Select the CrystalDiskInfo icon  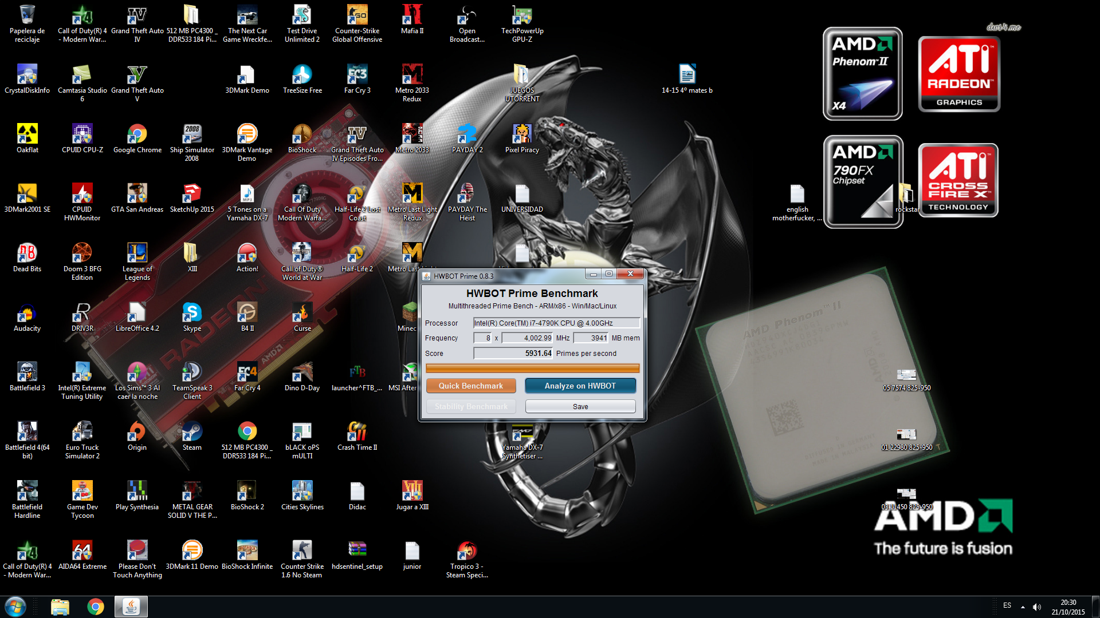[27, 79]
